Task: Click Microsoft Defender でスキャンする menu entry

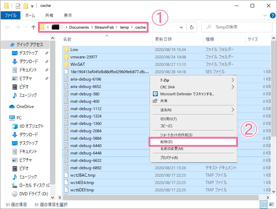Action: (187, 94)
